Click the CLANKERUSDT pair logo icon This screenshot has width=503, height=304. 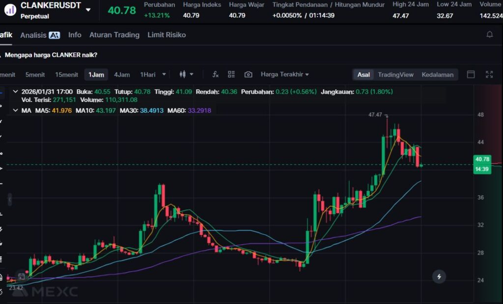10,10
